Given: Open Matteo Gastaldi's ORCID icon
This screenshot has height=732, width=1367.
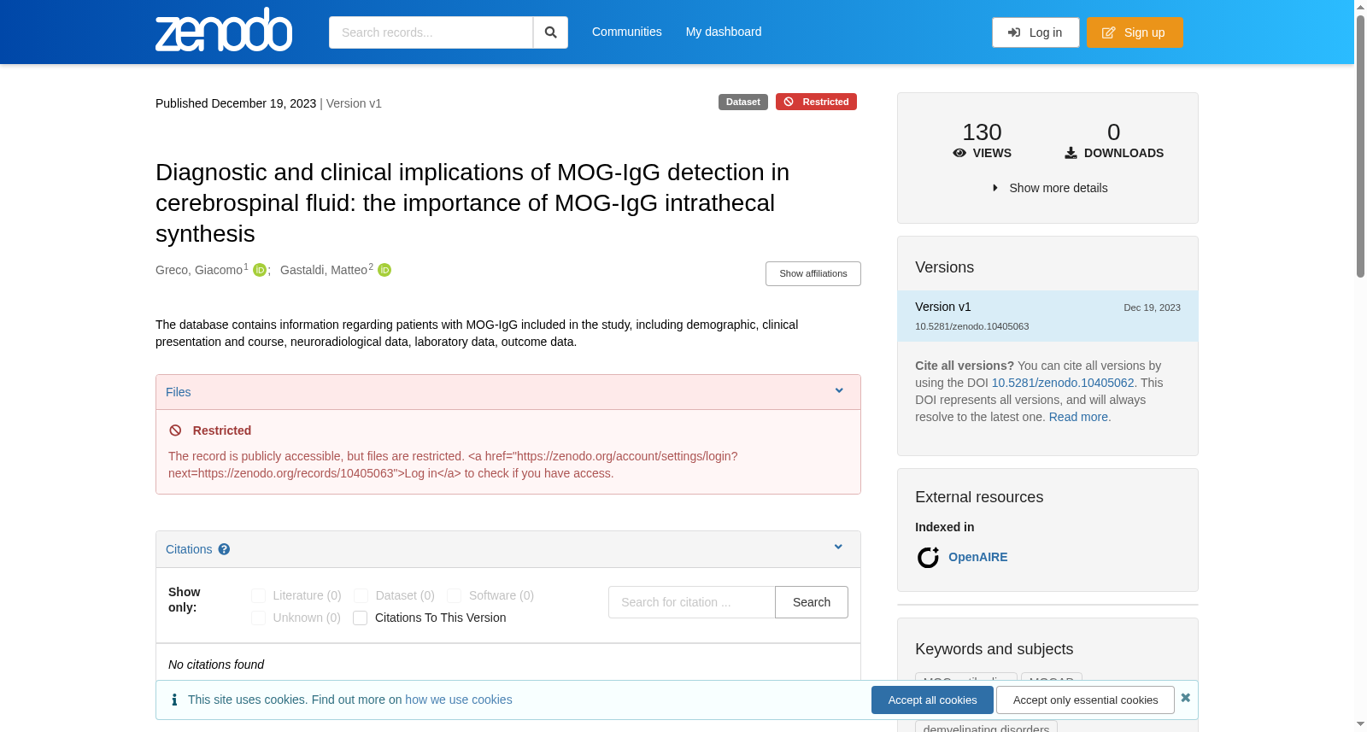Looking at the screenshot, I should click(x=384, y=270).
